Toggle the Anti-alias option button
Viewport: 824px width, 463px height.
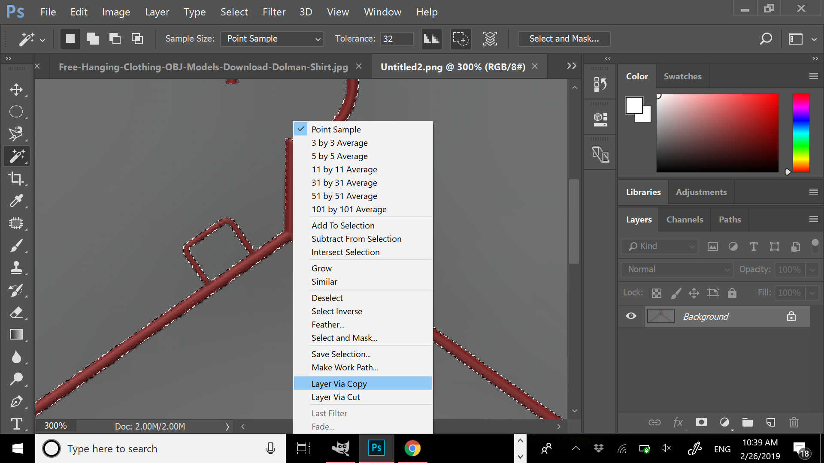[x=431, y=39]
